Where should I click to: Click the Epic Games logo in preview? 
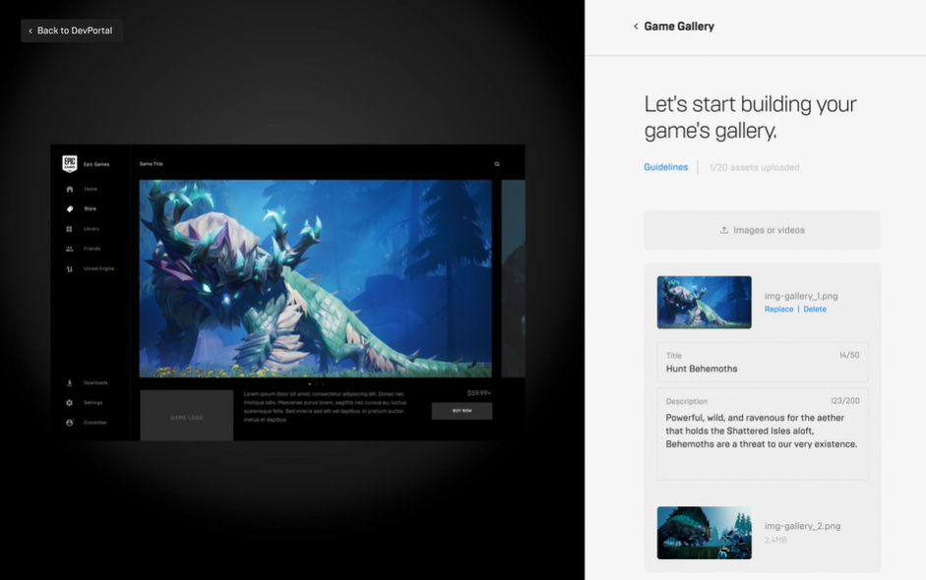coord(70,163)
